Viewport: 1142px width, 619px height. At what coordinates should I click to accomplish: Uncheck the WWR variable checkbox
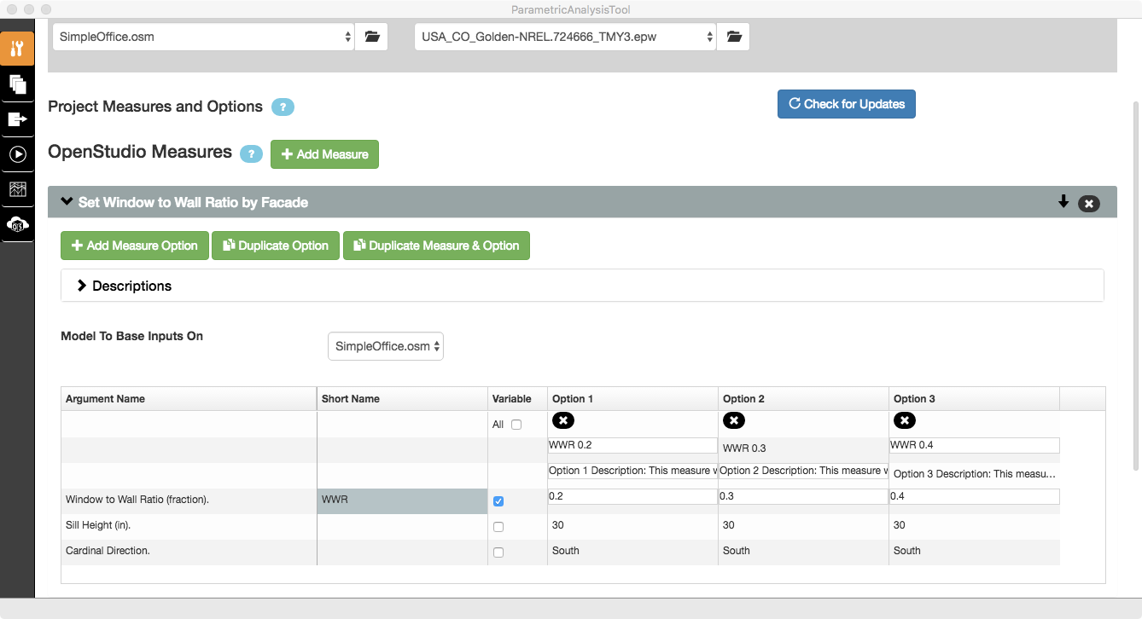(x=498, y=500)
